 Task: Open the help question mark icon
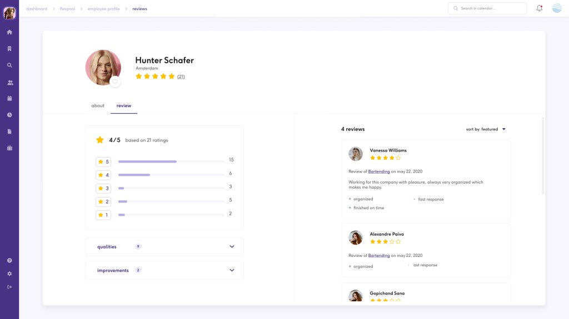click(x=9, y=260)
